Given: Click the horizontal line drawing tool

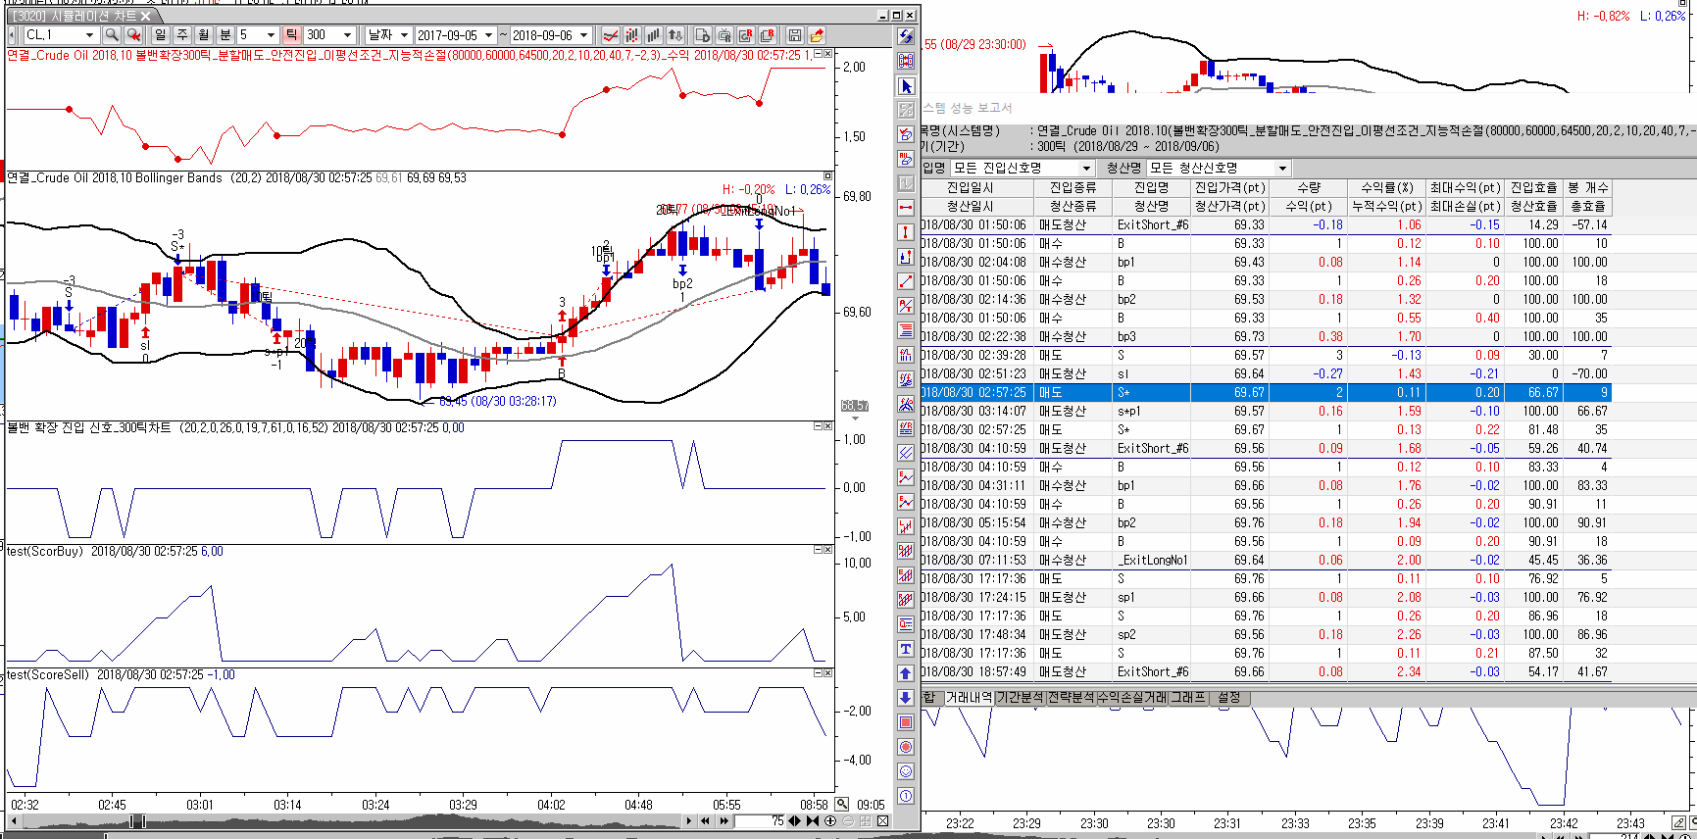Looking at the screenshot, I should pos(906,208).
